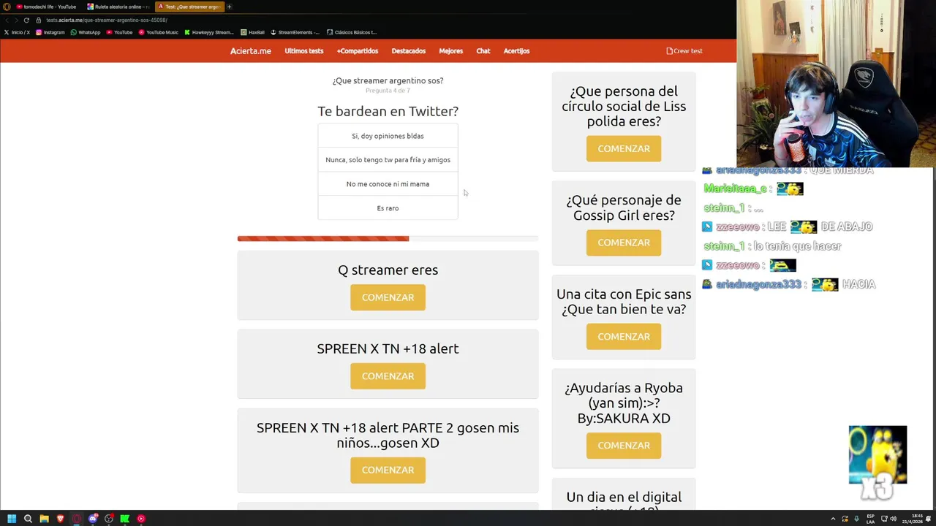Image resolution: width=936 pixels, height=526 pixels.
Task: Open the Inicio / X bookmark
Action: pyautogui.click(x=17, y=32)
